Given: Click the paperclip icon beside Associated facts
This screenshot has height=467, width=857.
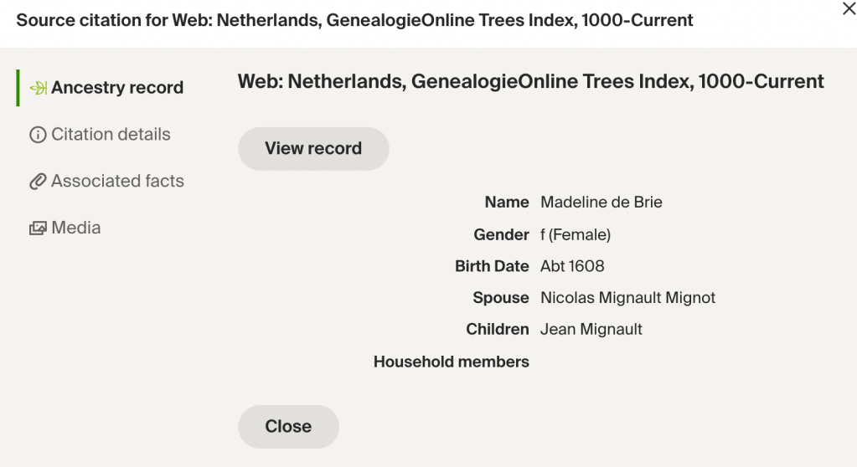Looking at the screenshot, I should pos(38,182).
